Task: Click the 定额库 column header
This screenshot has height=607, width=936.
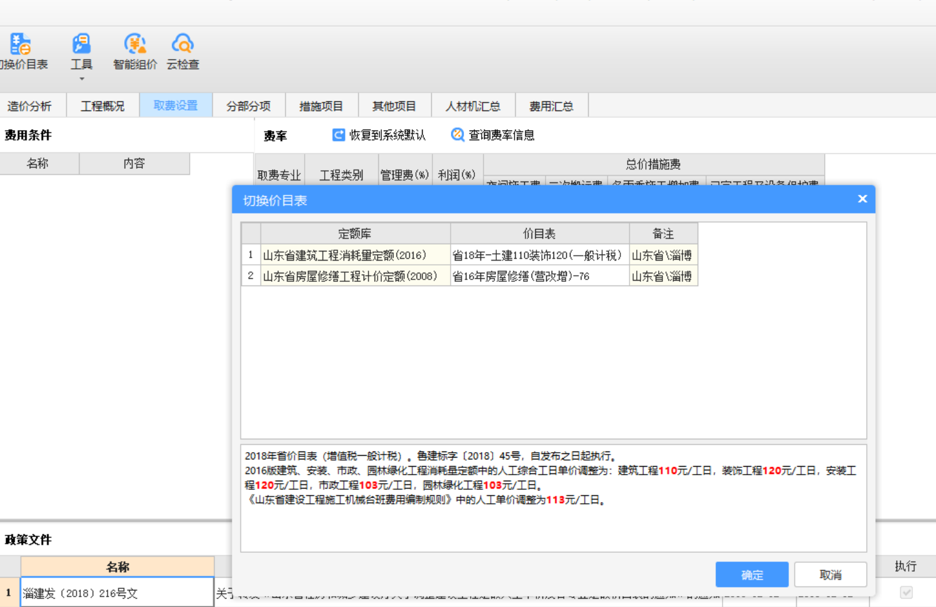Action: [355, 234]
